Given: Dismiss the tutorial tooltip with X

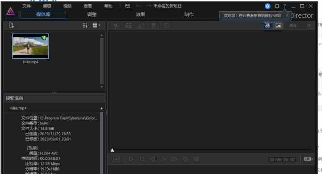Looking at the screenshot, I should 287,16.
